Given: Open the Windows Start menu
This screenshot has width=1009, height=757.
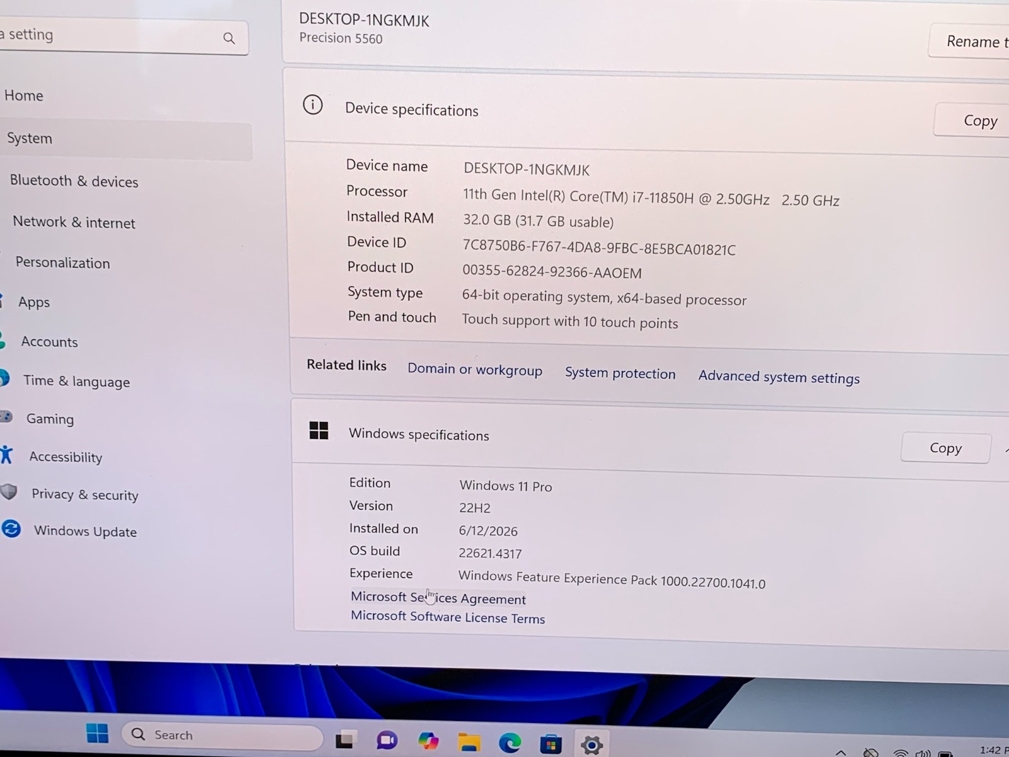Looking at the screenshot, I should tap(97, 733).
